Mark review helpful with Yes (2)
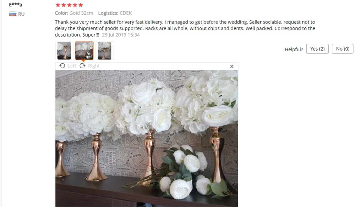 317,49
